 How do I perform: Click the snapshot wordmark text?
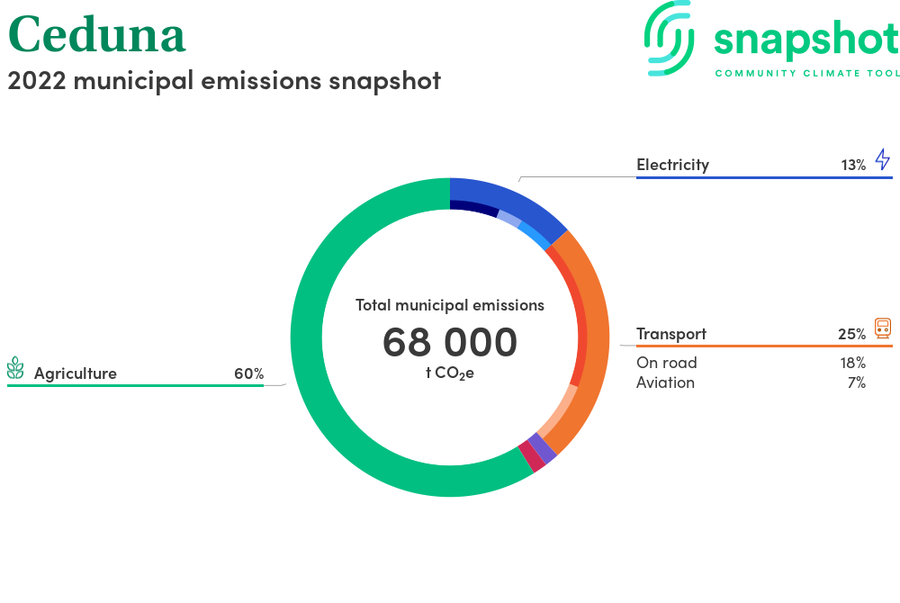point(805,40)
